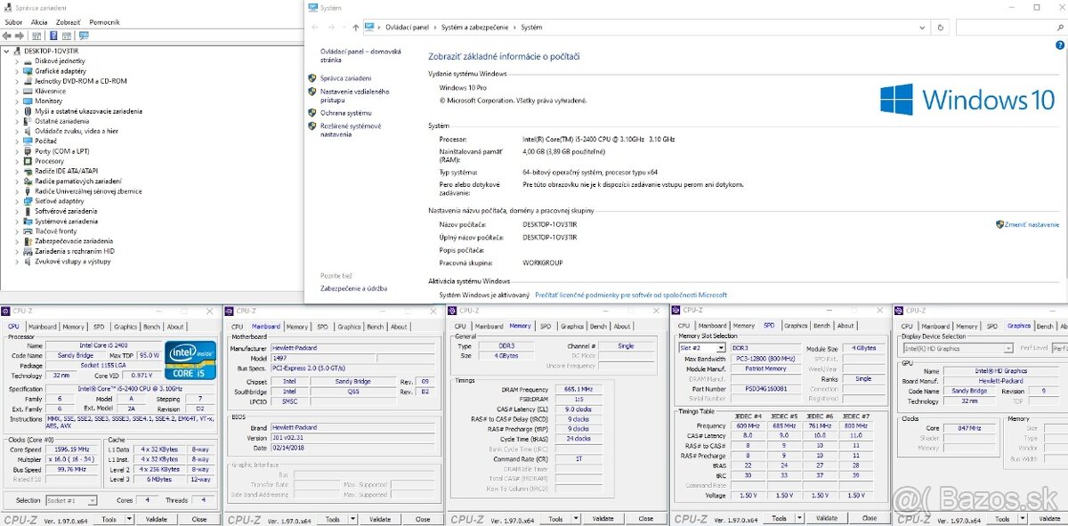Click the back navigation arrow in Device Manager toolbar

(x=7, y=36)
